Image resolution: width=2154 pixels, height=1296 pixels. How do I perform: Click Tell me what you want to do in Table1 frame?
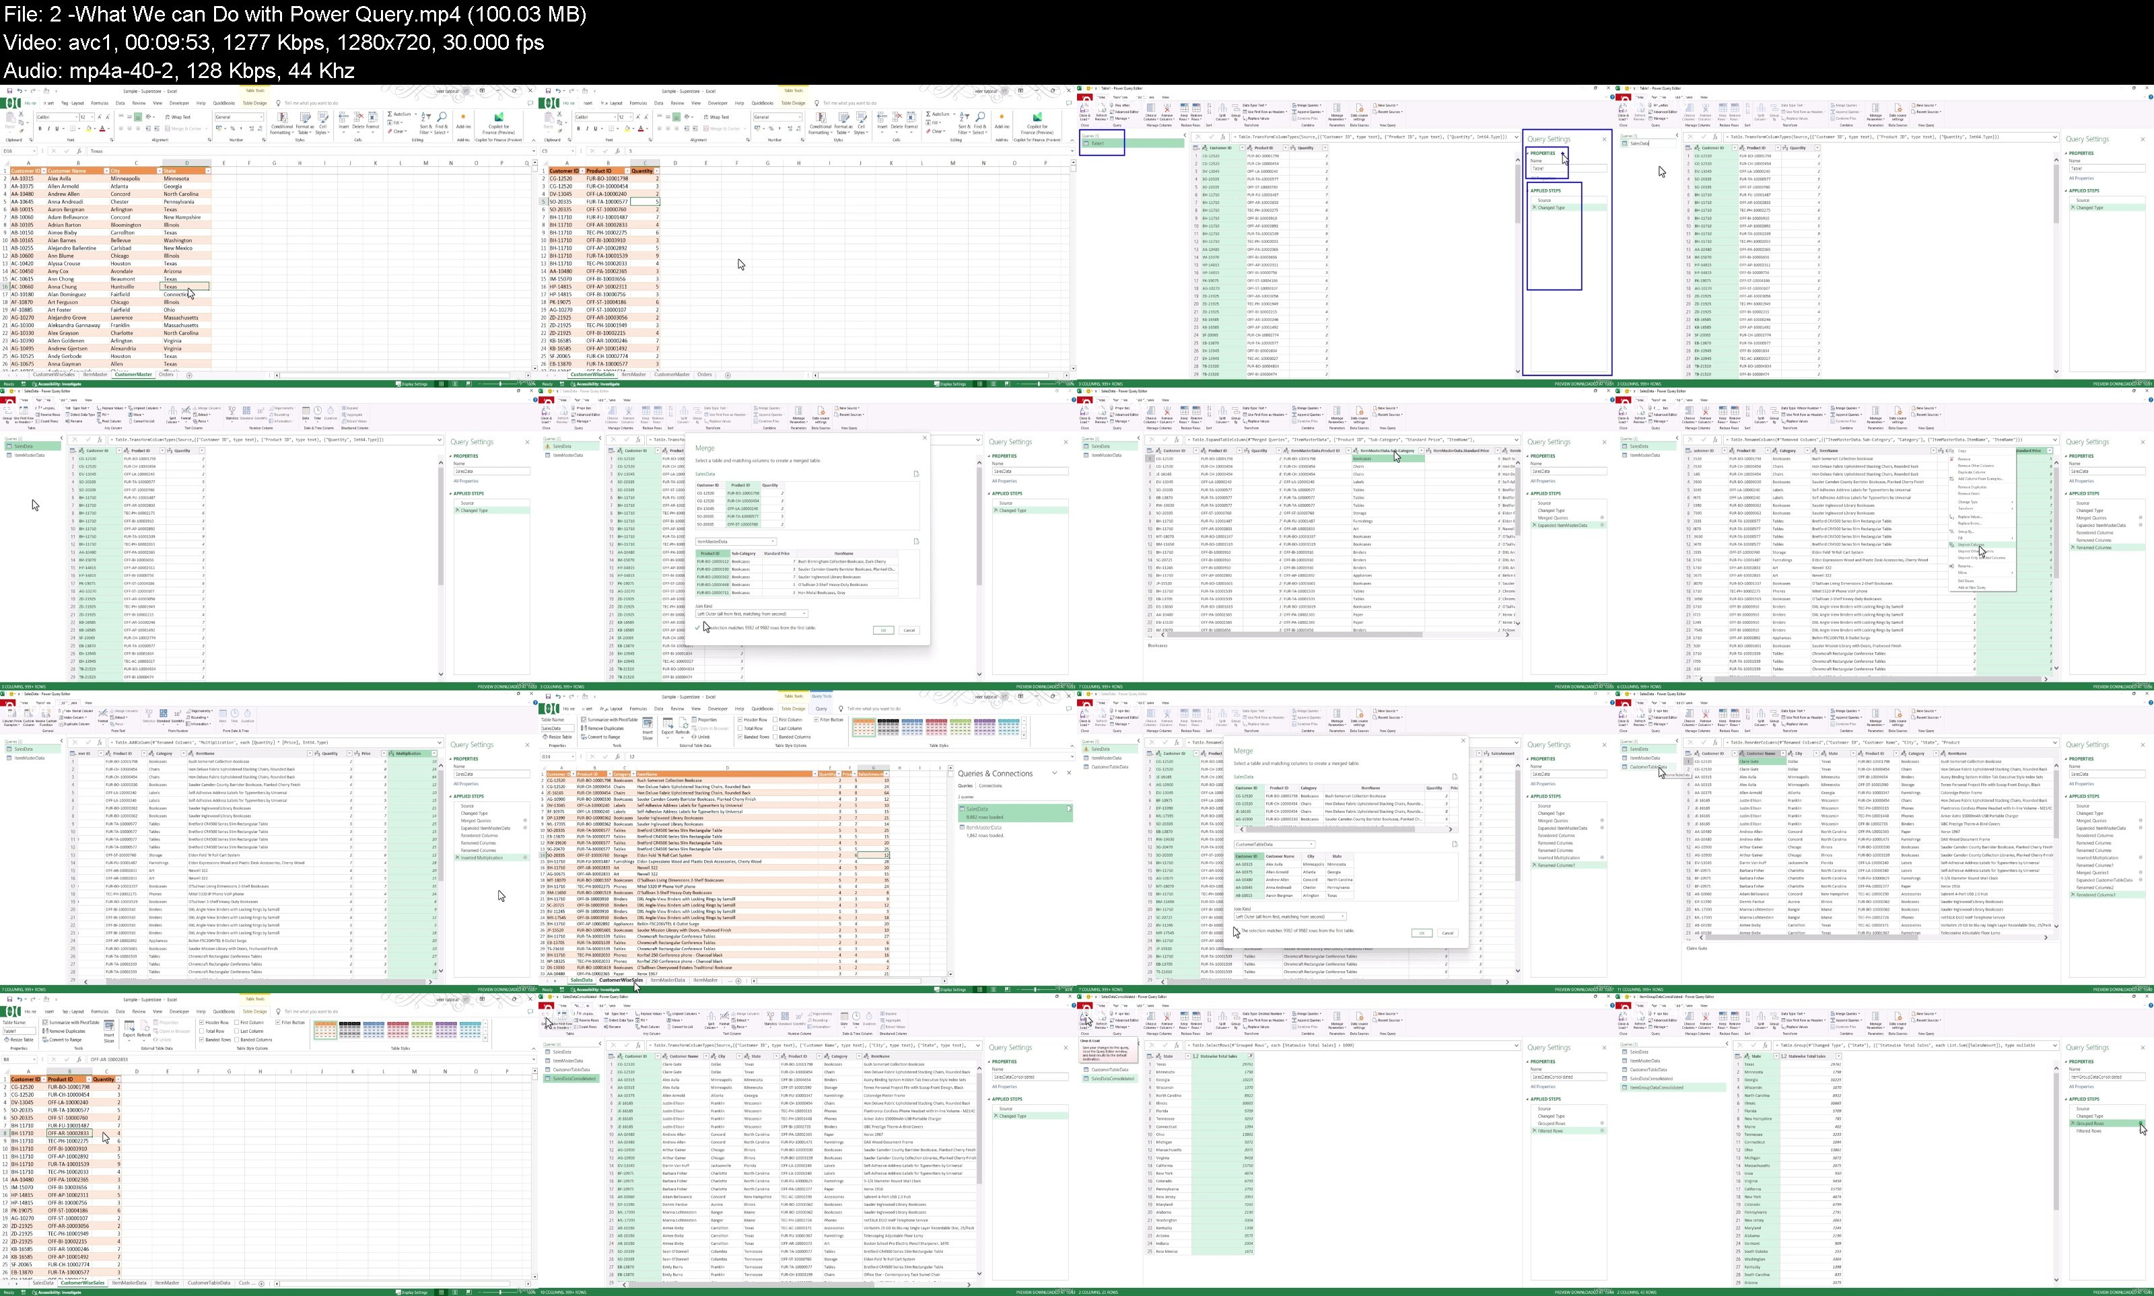pyautogui.click(x=312, y=1012)
